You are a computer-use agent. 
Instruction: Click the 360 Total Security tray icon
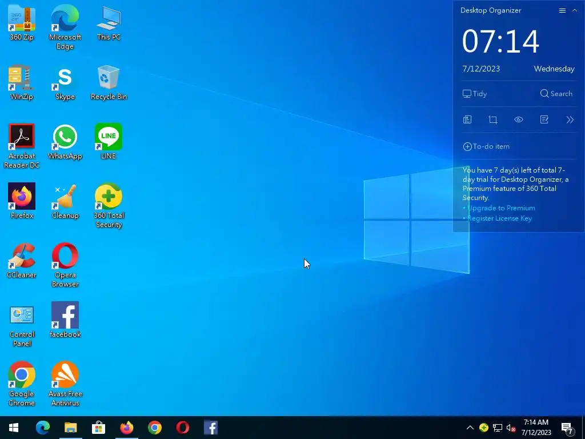coord(484,428)
